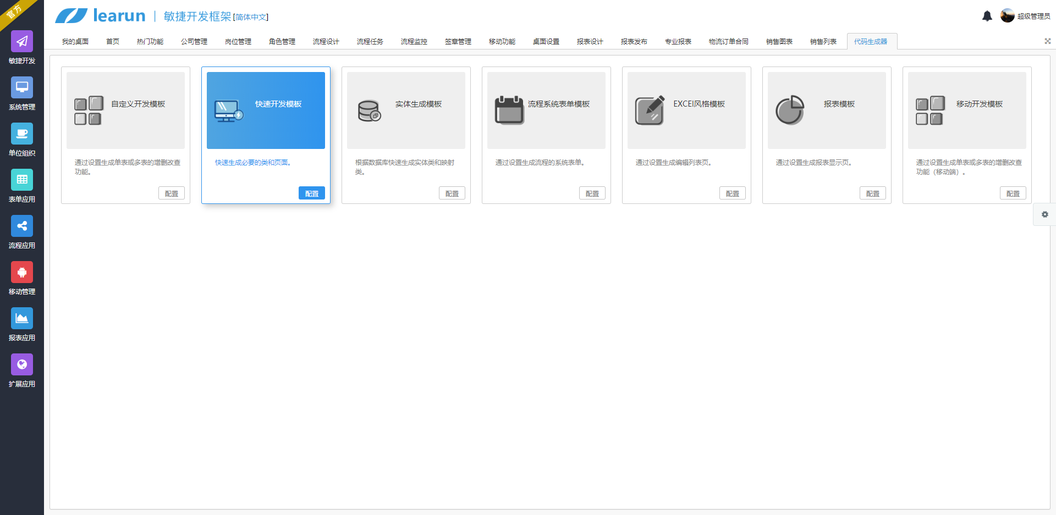Click the 移动开发模板 title text
This screenshot has width=1056, height=515.
tap(980, 104)
